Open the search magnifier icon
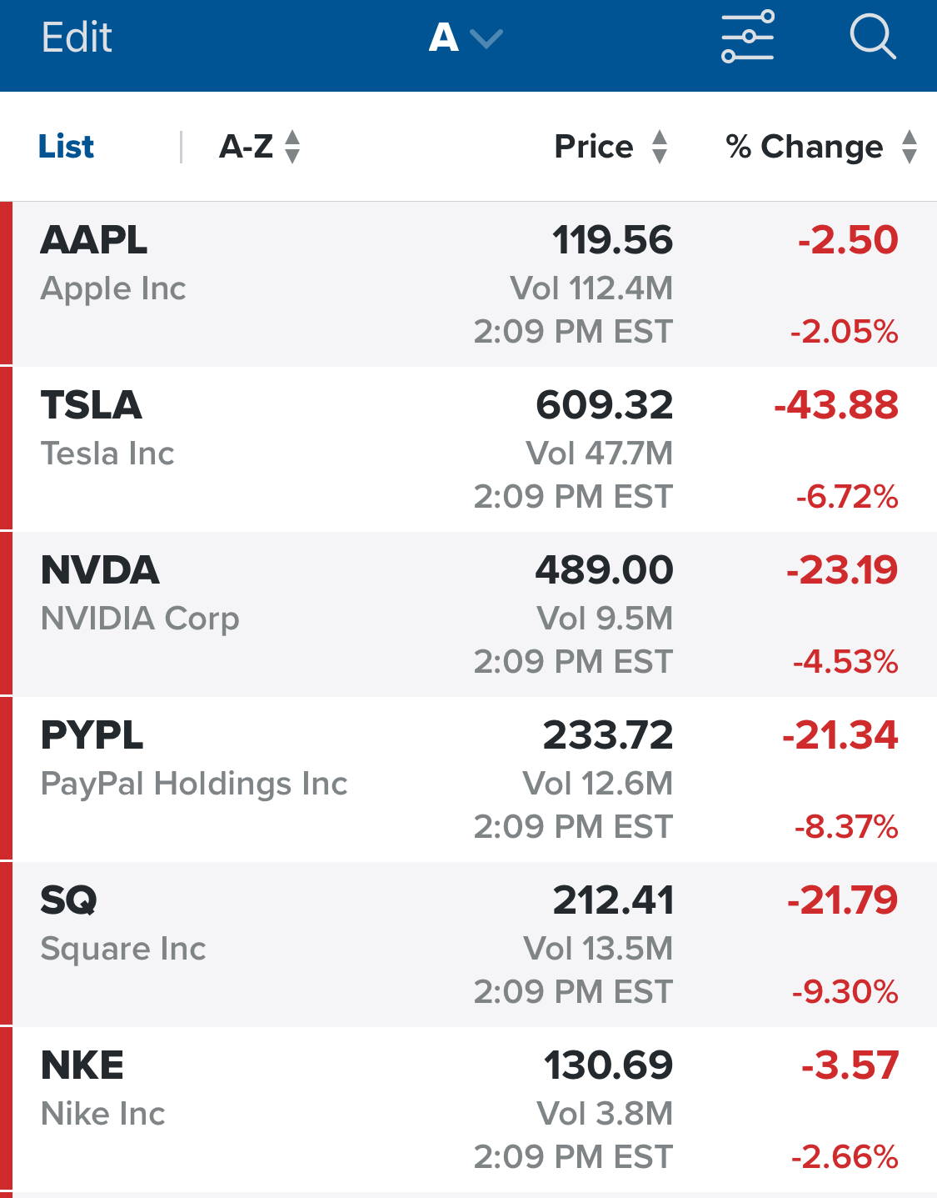 (872, 38)
